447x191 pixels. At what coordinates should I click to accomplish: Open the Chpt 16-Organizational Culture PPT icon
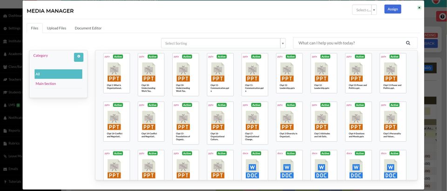tap(218, 120)
